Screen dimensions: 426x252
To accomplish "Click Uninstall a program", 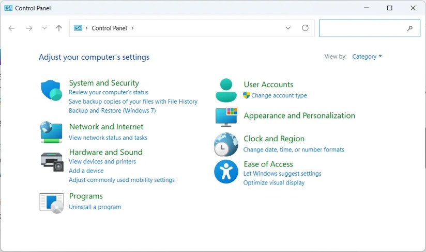I will pos(95,207).
